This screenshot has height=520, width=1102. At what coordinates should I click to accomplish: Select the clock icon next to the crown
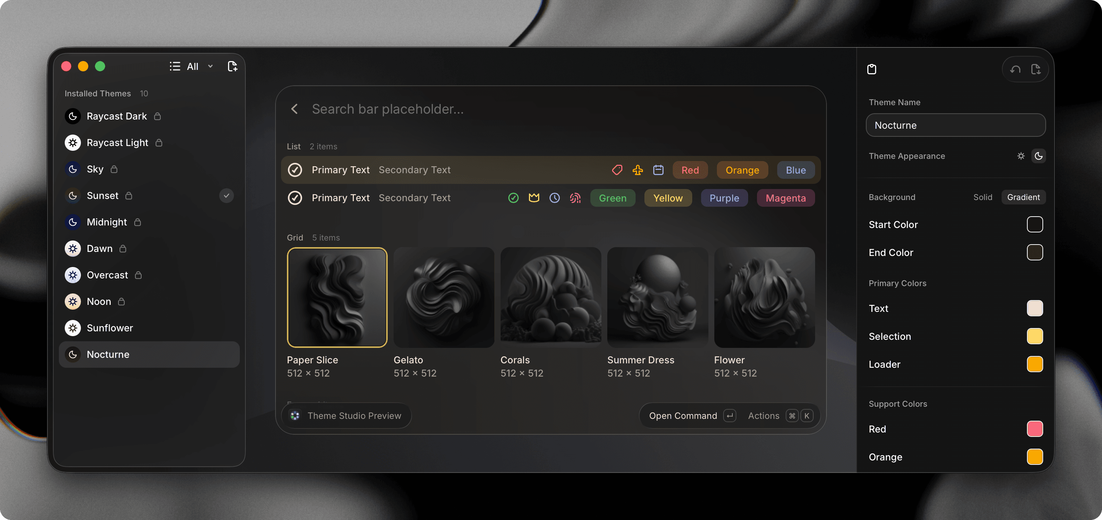click(554, 198)
